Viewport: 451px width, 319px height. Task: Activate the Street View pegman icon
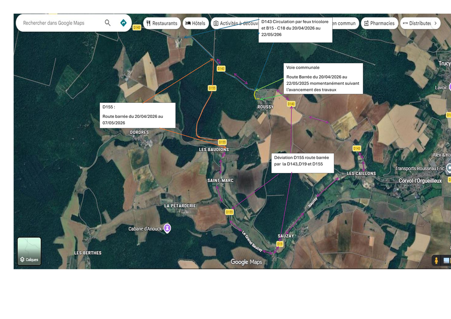click(x=436, y=260)
